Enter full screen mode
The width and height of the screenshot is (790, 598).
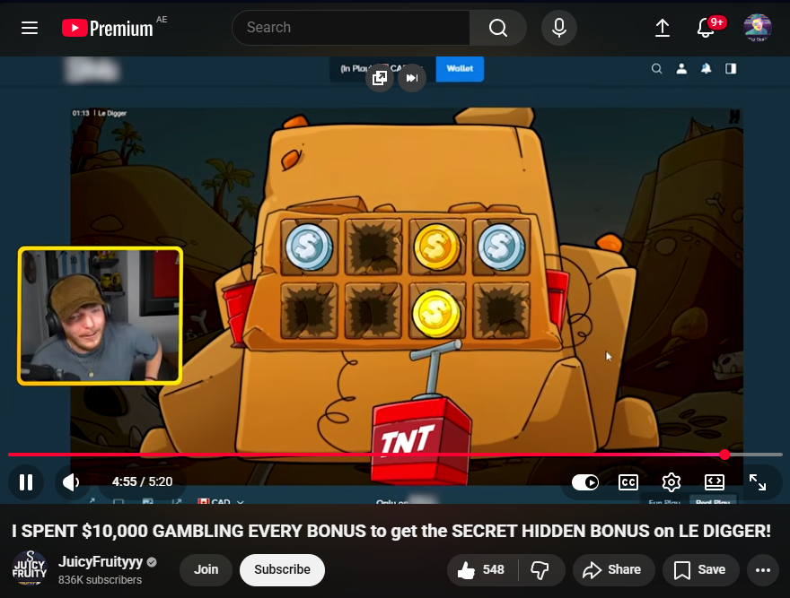pos(758,482)
